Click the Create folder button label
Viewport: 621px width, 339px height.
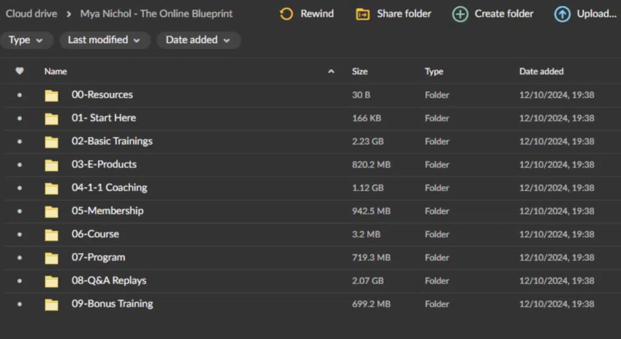click(504, 14)
